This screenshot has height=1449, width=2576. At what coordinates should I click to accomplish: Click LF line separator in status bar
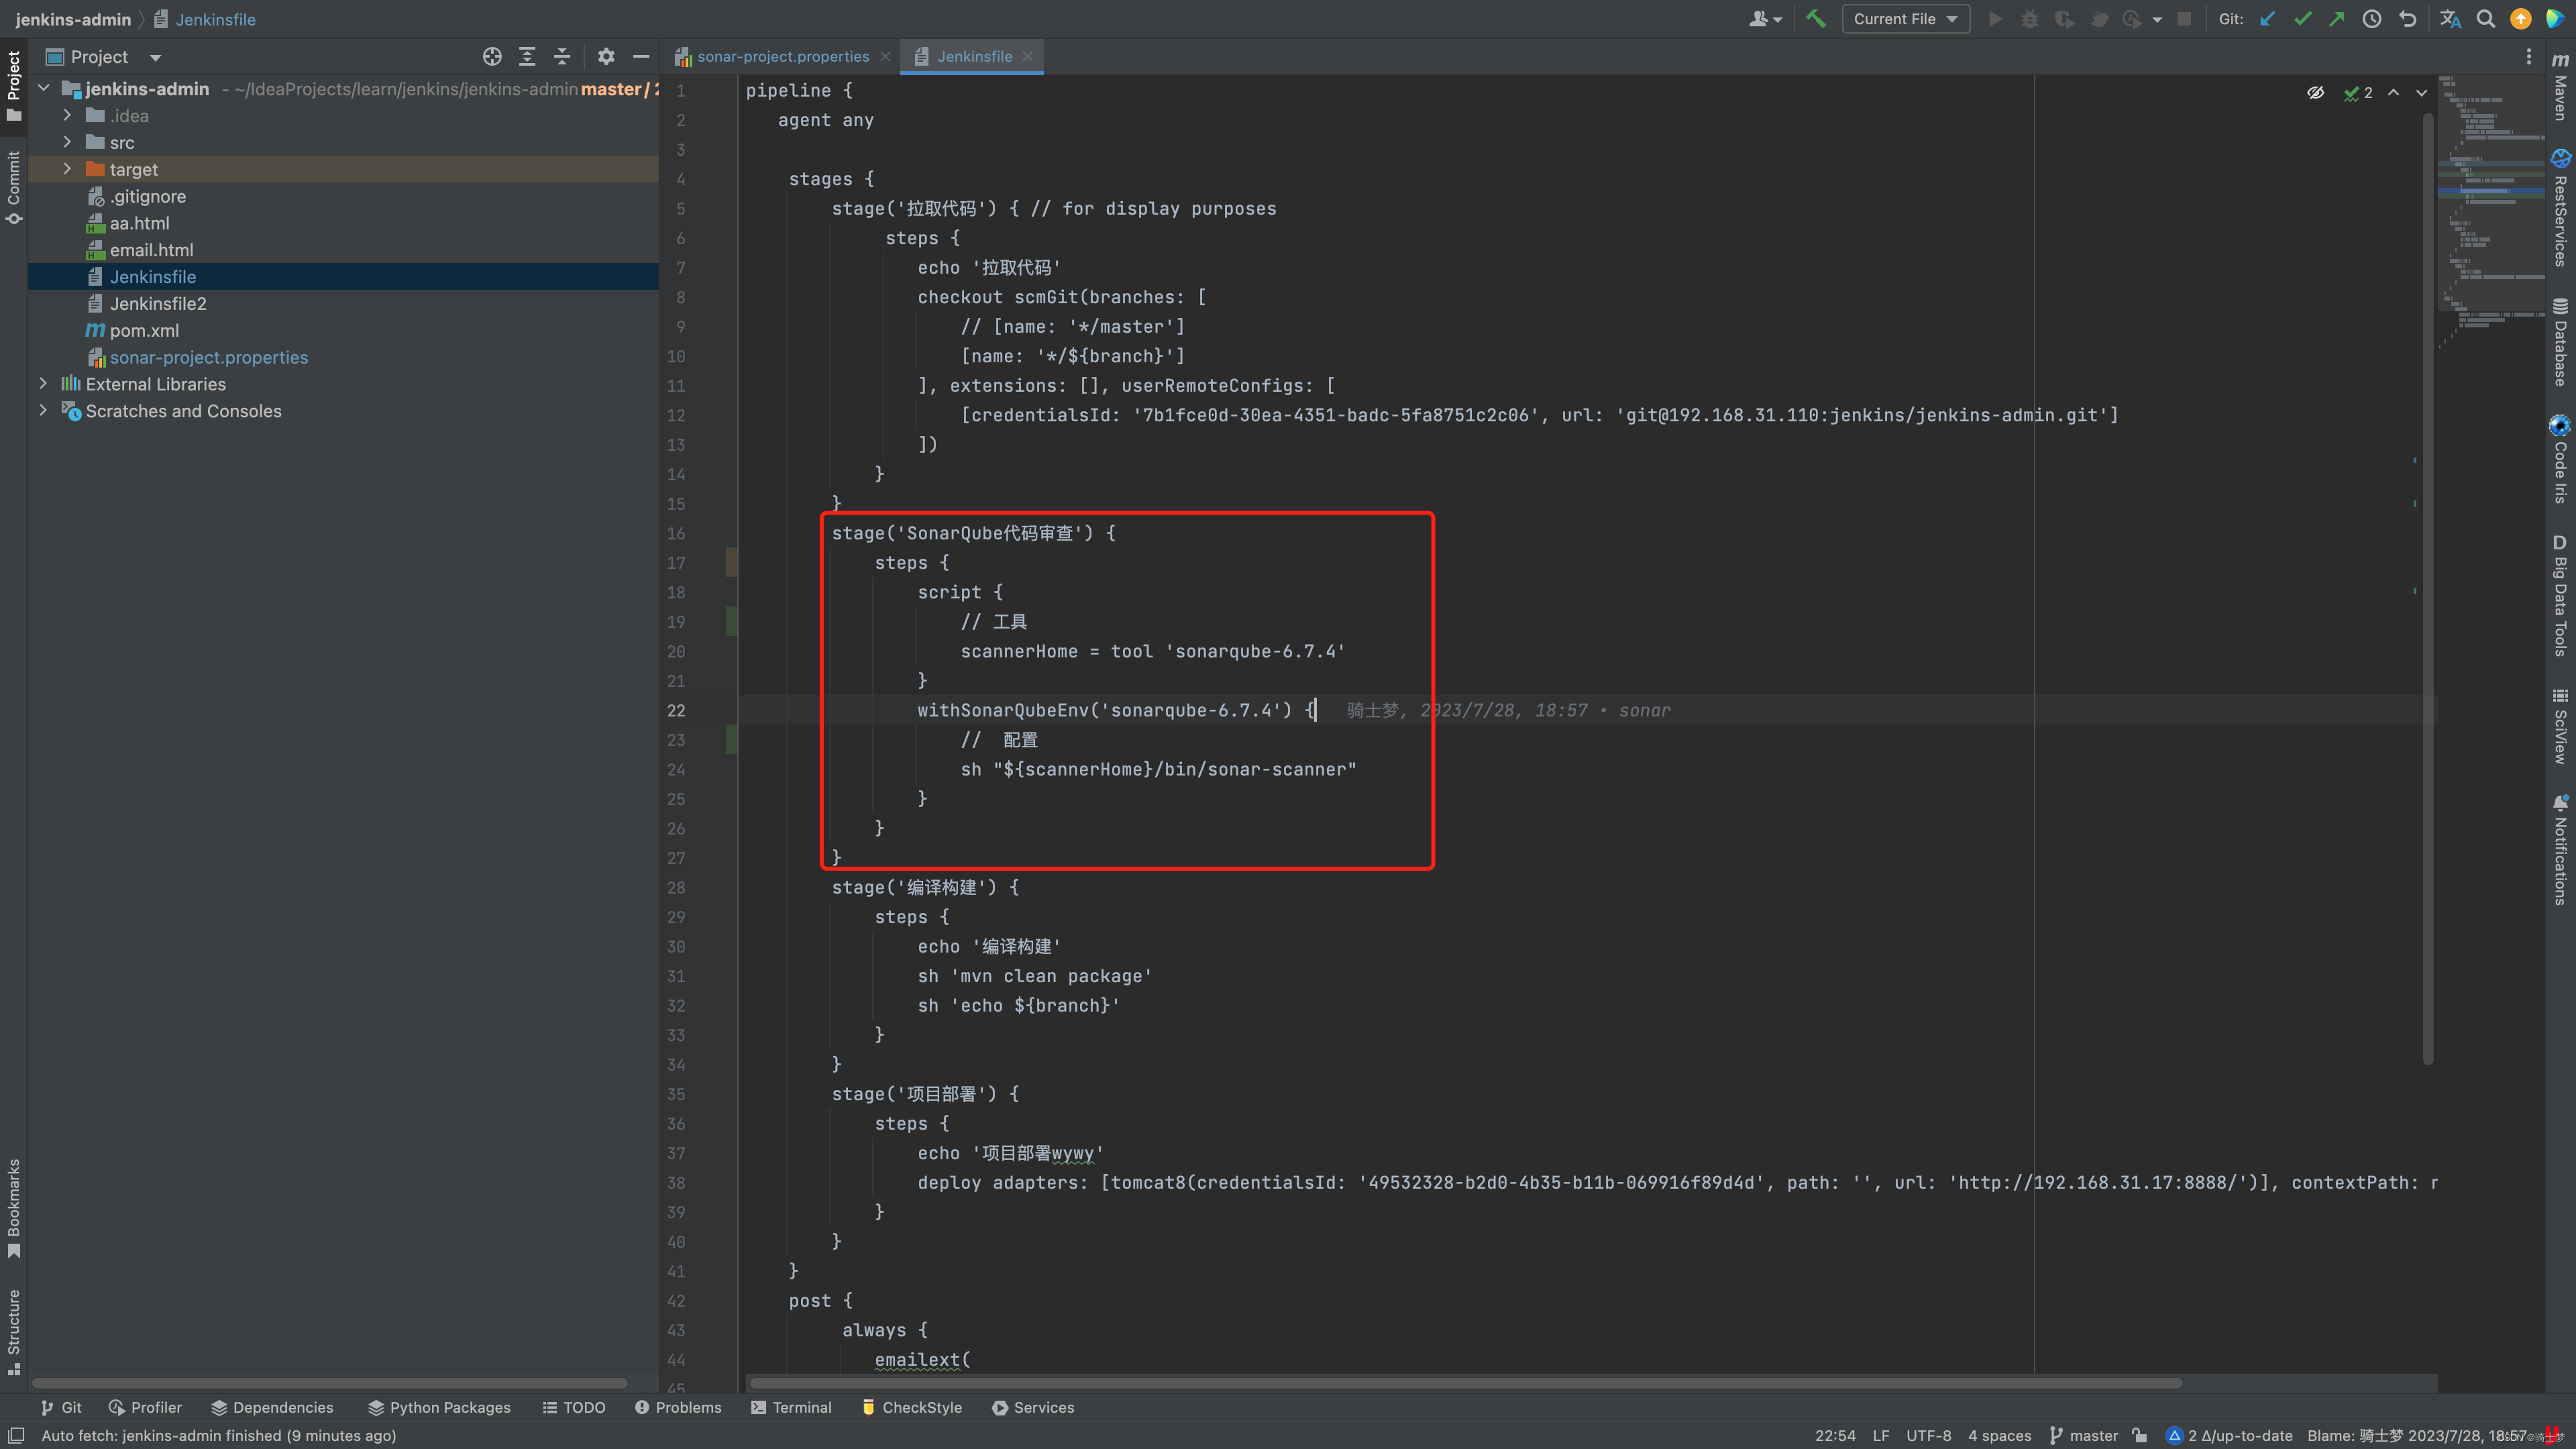point(1880,1435)
